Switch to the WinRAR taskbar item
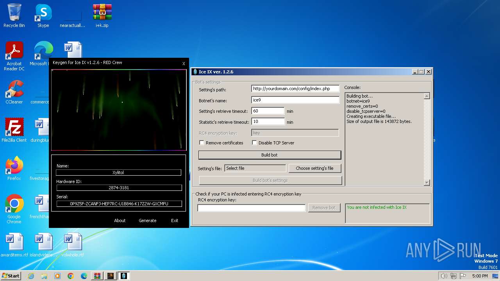The width and height of the screenshot is (500, 281). (x=97, y=276)
